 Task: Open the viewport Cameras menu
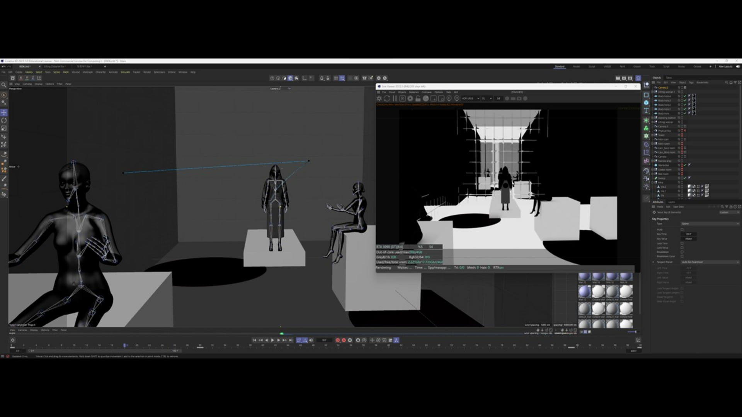27,84
